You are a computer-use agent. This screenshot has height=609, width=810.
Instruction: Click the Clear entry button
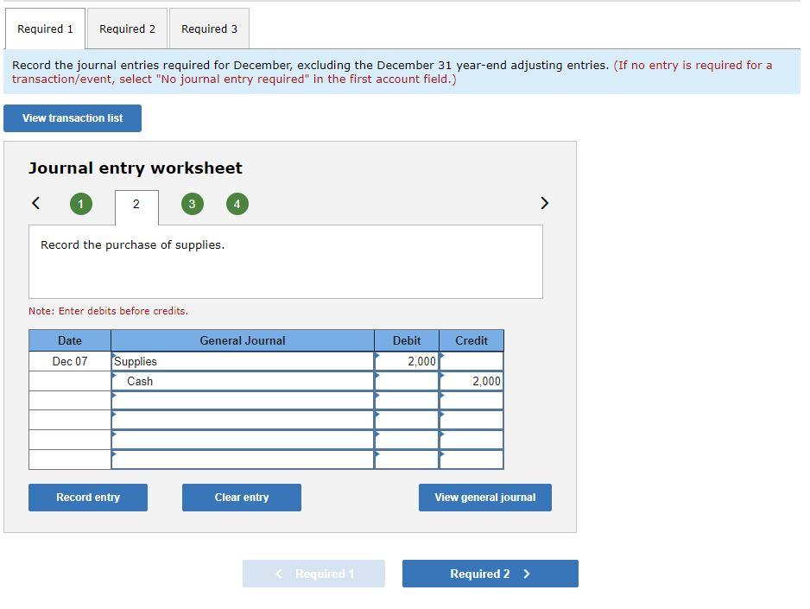pos(241,498)
